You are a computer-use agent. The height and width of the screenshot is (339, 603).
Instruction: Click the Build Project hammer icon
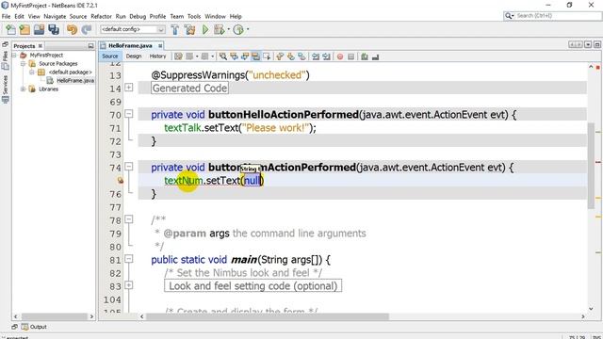tap(175, 29)
